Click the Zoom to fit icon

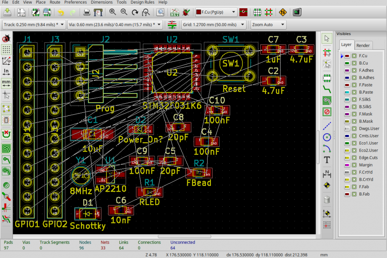click(x=146, y=12)
